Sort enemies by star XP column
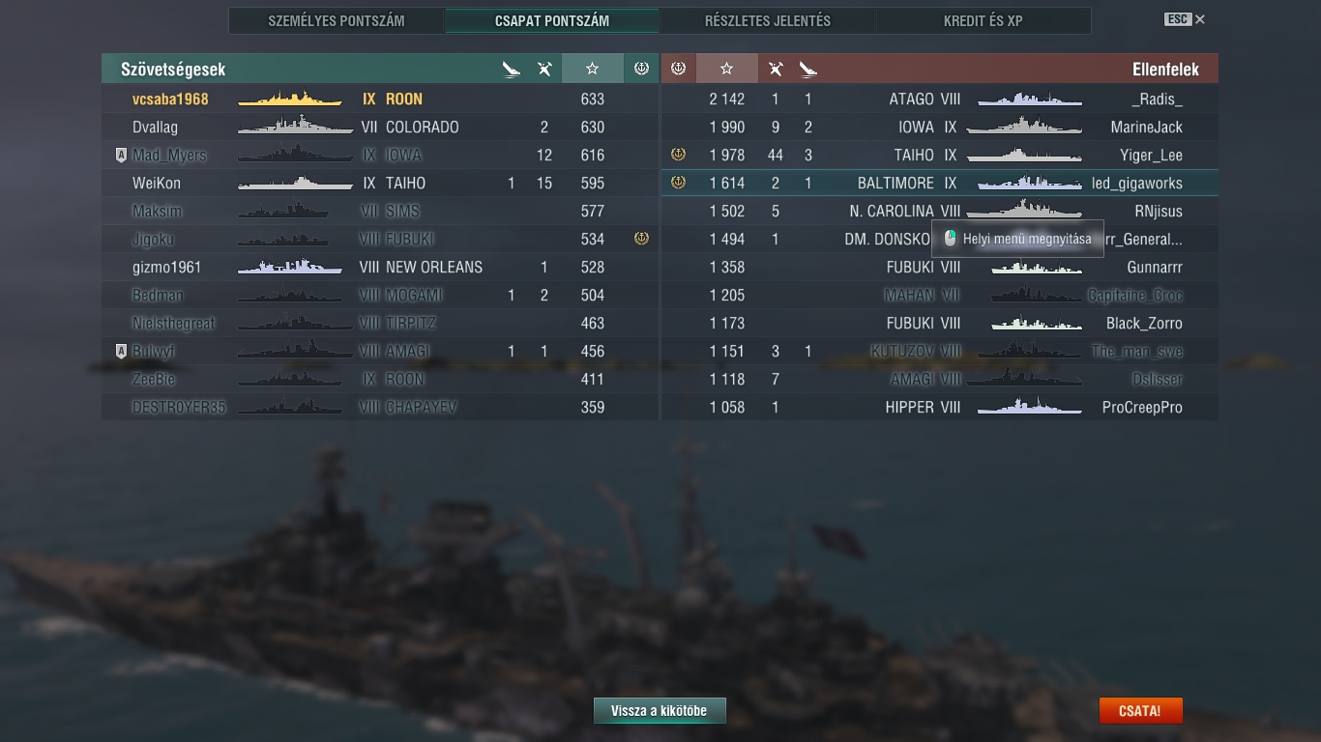Image resolution: width=1321 pixels, height=742 pixels. pos(727,69)
